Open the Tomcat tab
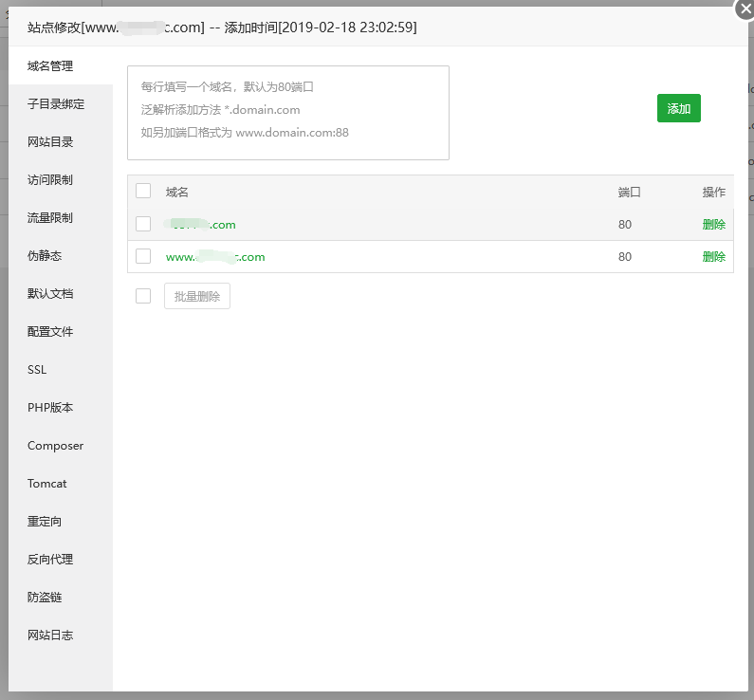The image size is (754, 700). 47,484
